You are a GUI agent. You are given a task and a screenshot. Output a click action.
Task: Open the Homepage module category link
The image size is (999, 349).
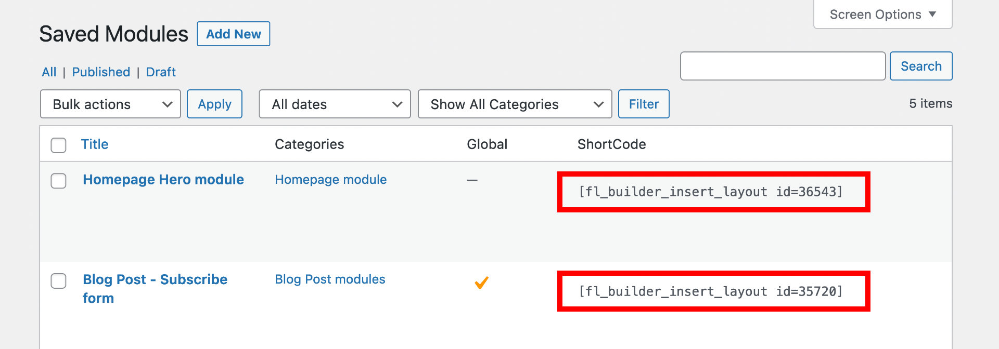click(x=330, y=179)
